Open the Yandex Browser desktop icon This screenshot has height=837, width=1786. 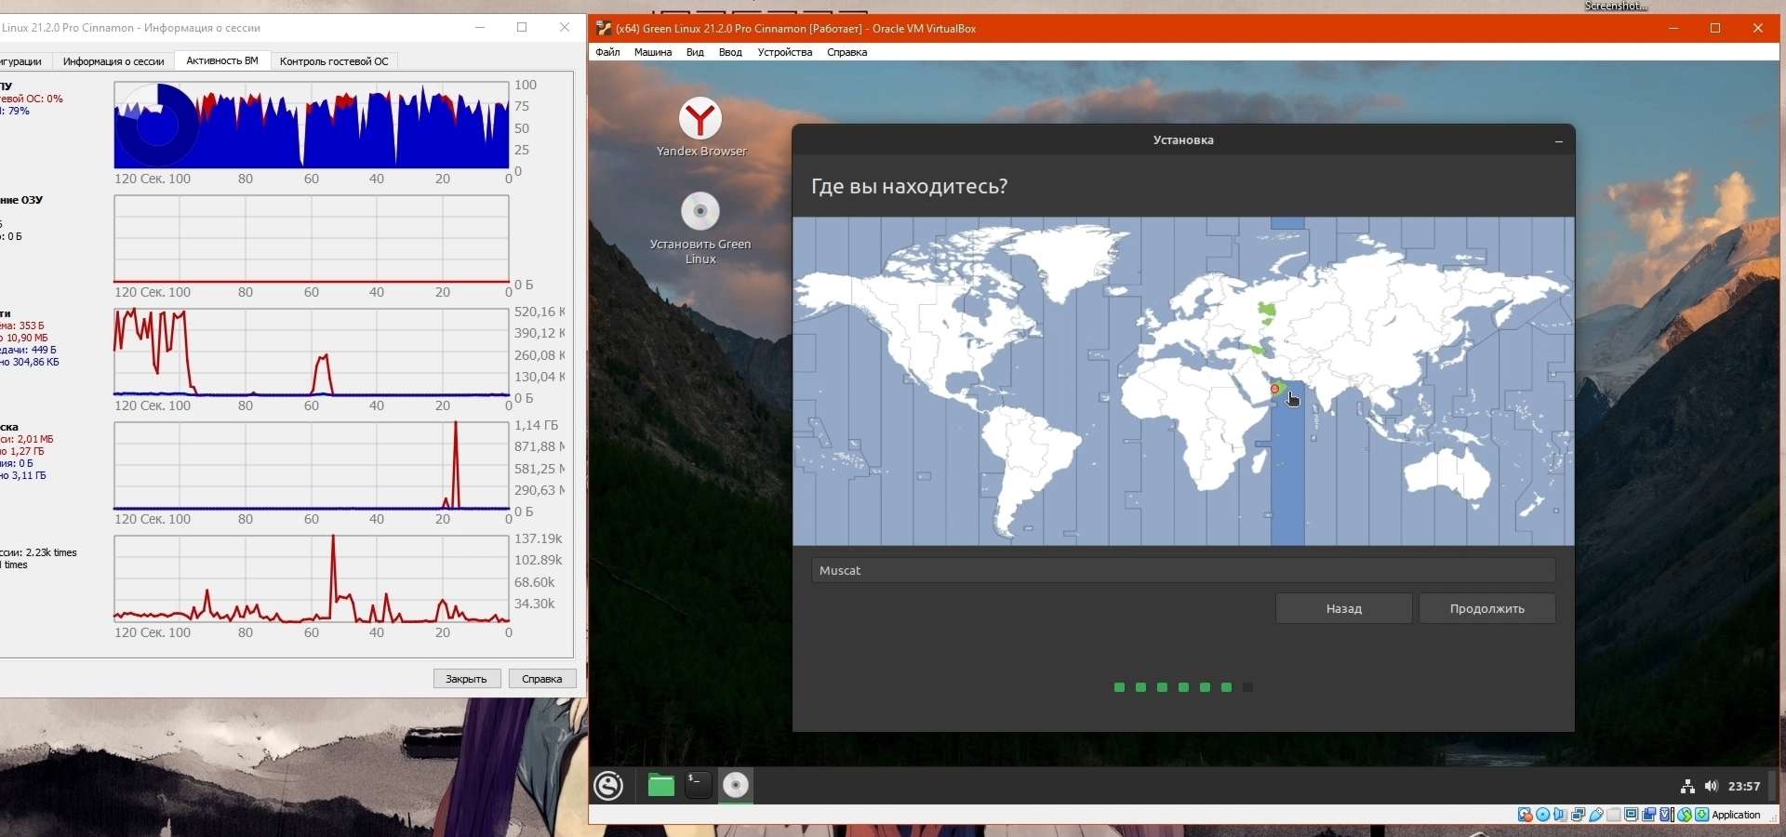(x=700, y=127)
